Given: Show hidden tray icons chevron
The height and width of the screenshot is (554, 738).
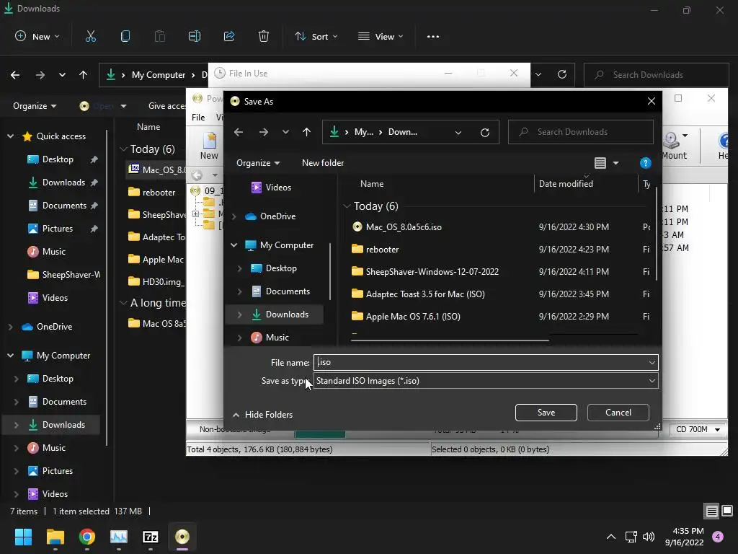Looking at the screenshot, I should pos(611,537).
